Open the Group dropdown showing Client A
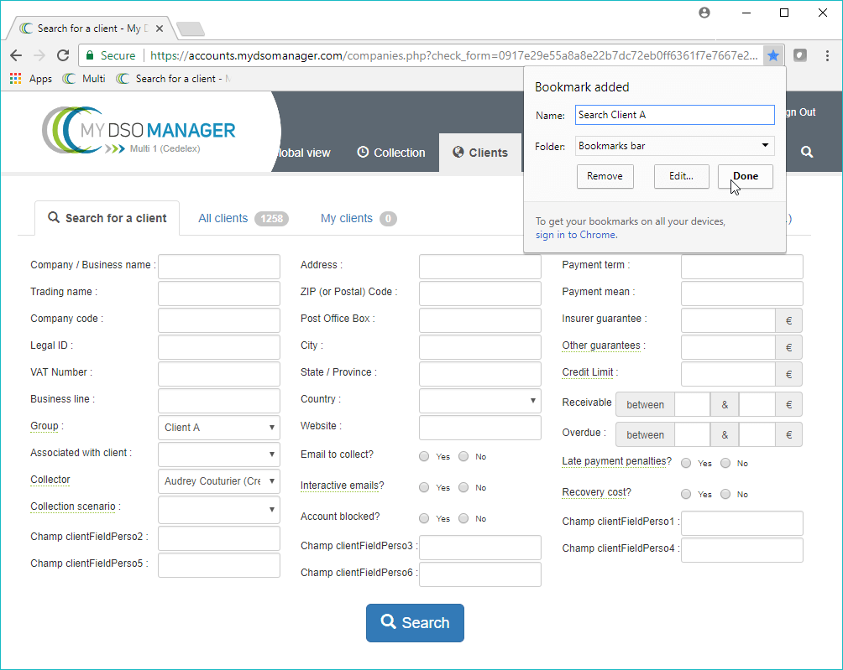Image resolution: width=843 pixels, height=670 pixels. point(218,428)
